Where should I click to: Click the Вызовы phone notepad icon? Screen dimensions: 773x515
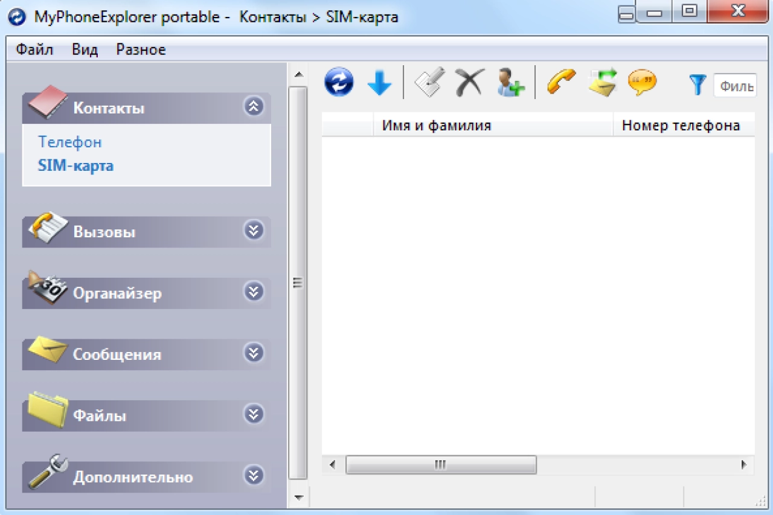tap(47, 228)
